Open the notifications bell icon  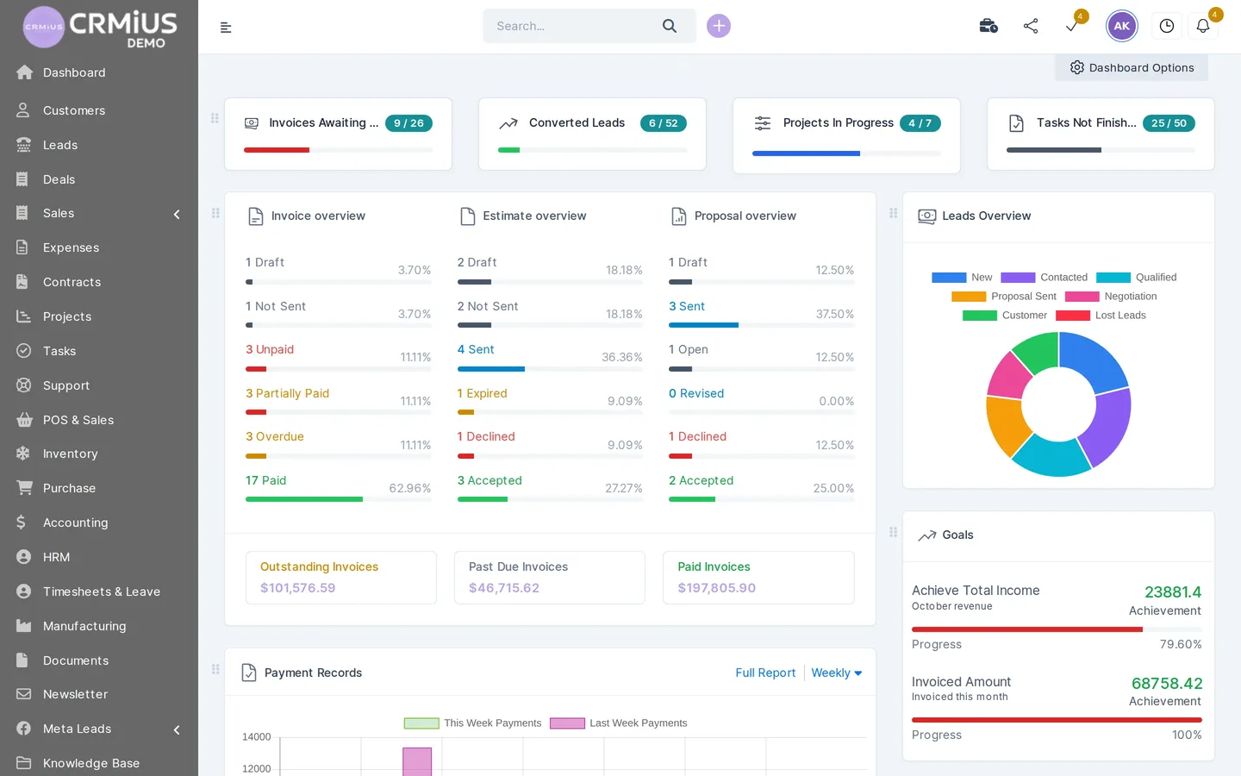(x=1203, y=26)
